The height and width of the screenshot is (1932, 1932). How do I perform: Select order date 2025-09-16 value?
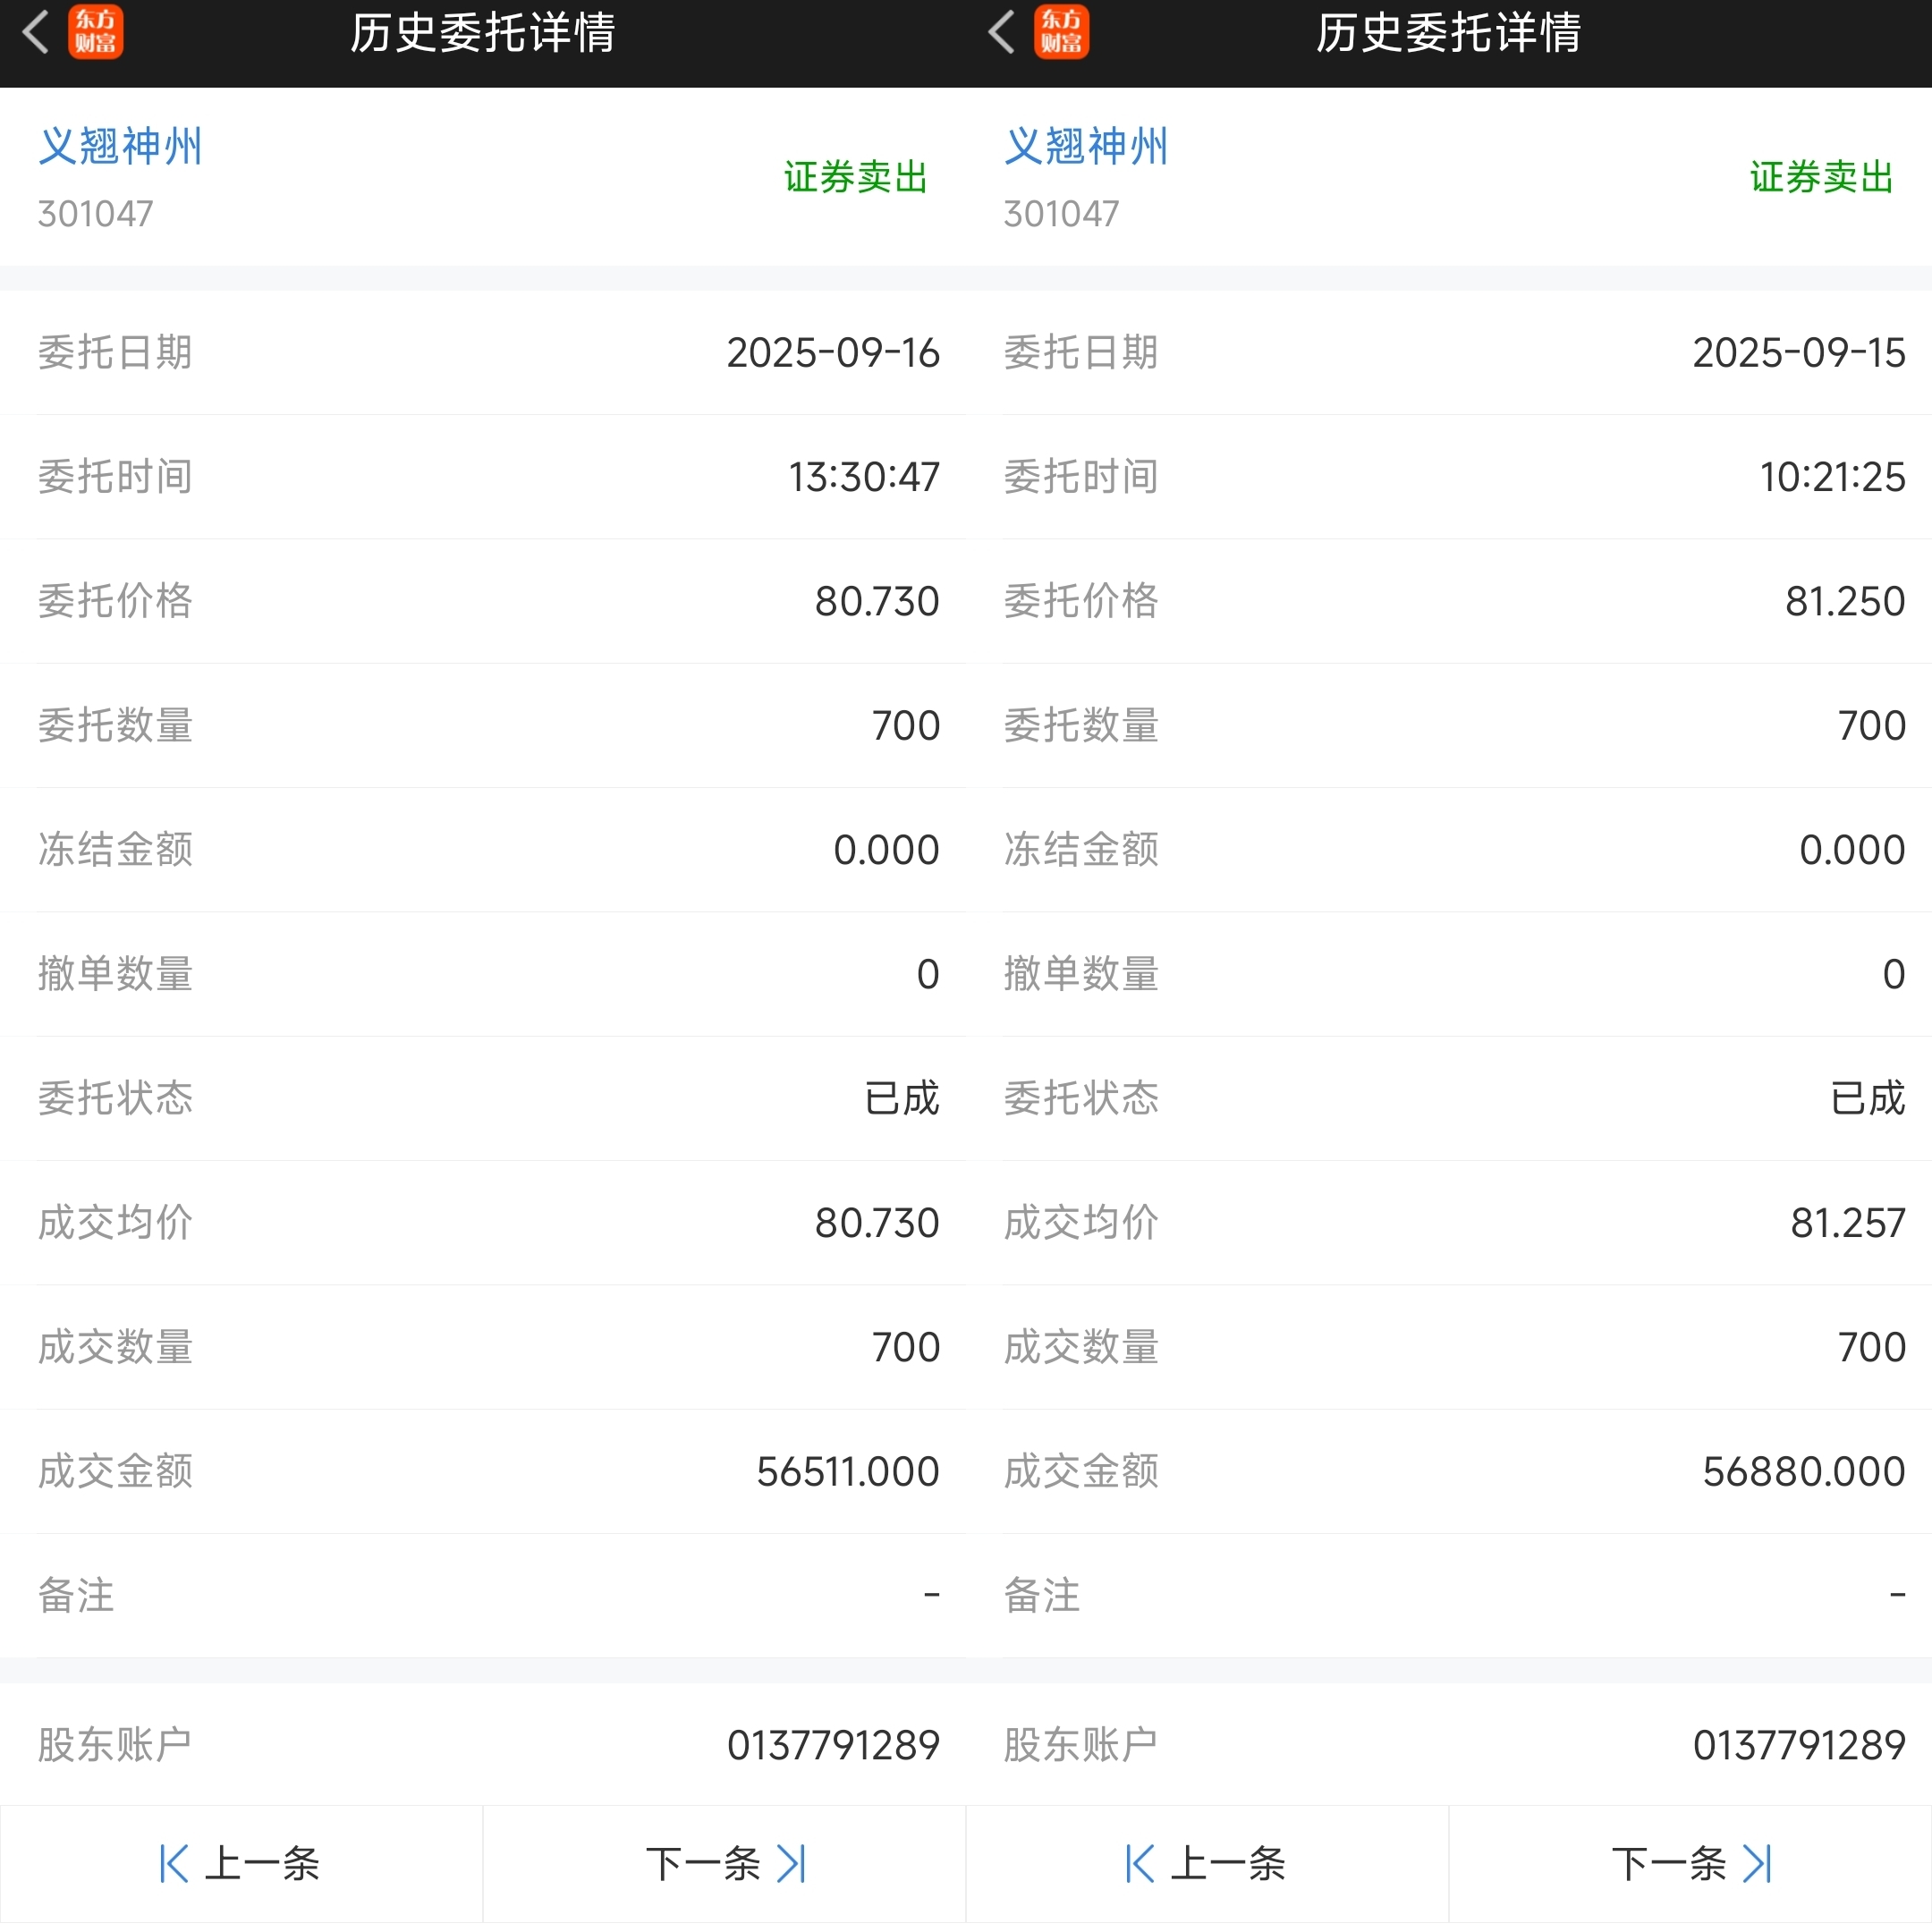click(x=832, y=353)
